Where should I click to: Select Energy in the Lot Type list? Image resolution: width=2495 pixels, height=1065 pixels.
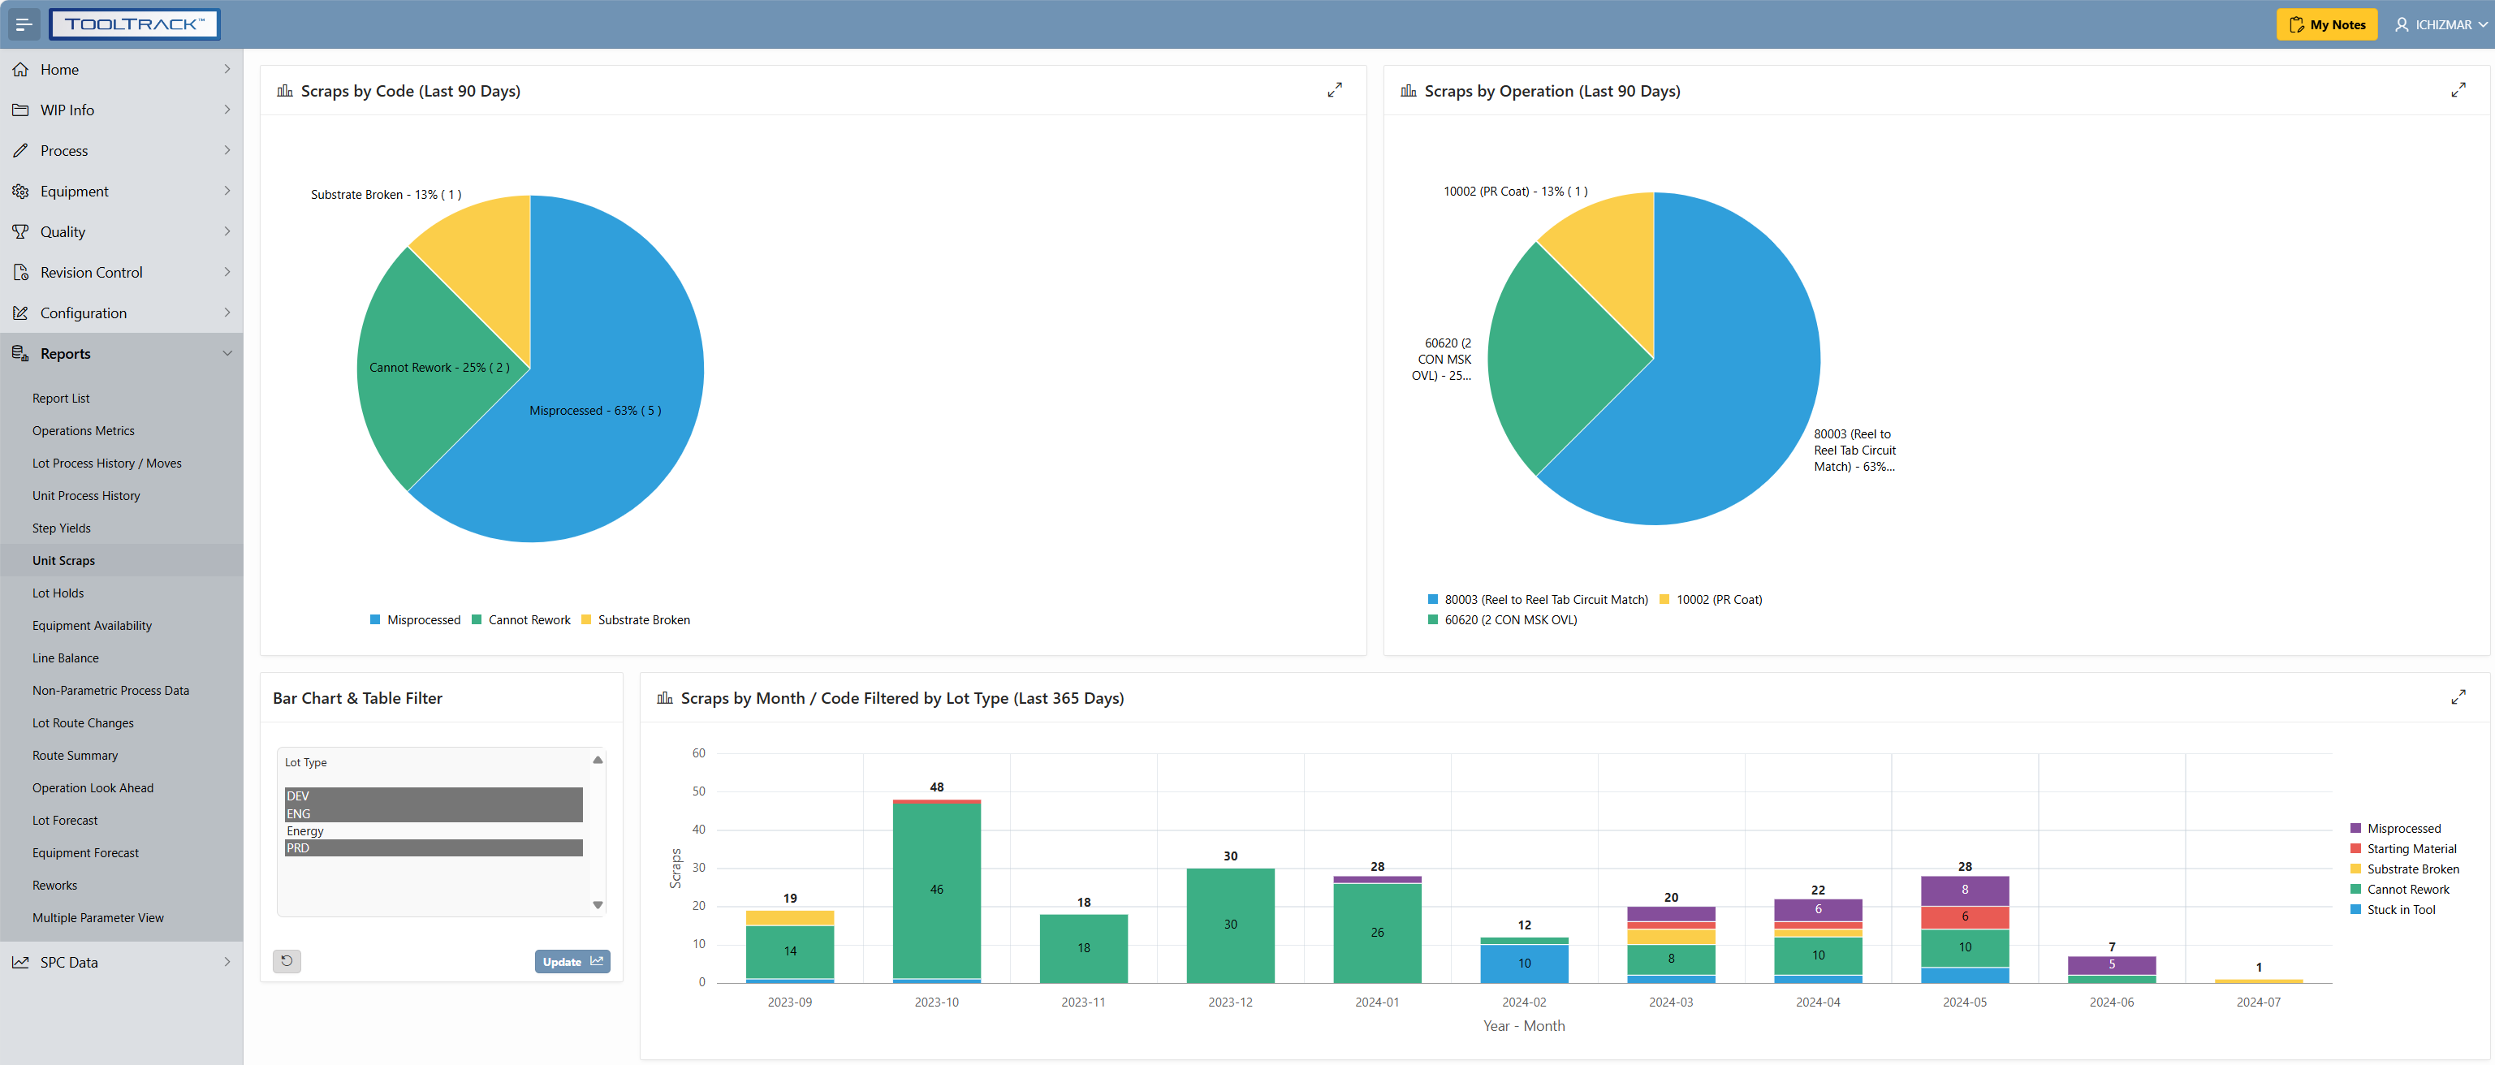point(304,830)
